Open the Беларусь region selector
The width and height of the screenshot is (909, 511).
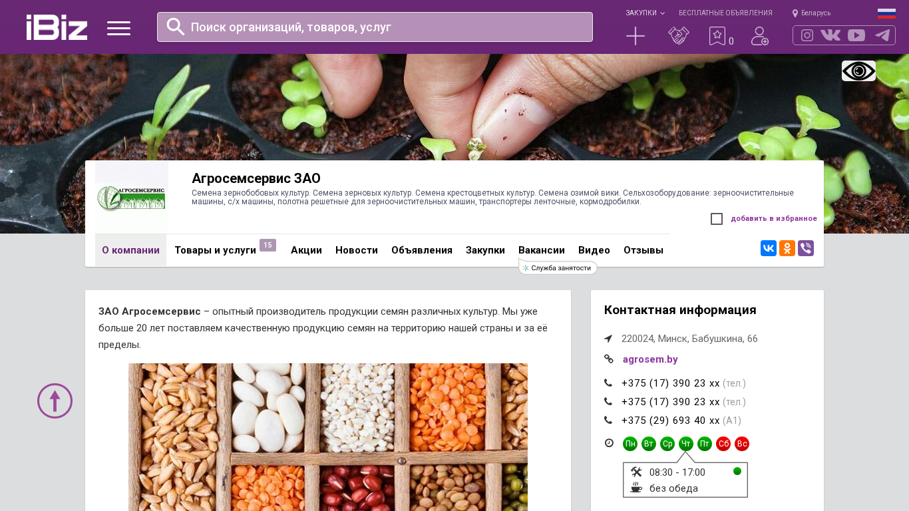point(811,13)
